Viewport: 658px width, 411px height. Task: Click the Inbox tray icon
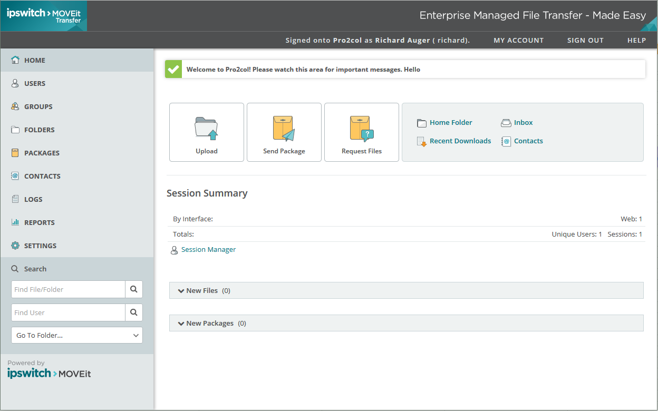(x=506, y=123)
